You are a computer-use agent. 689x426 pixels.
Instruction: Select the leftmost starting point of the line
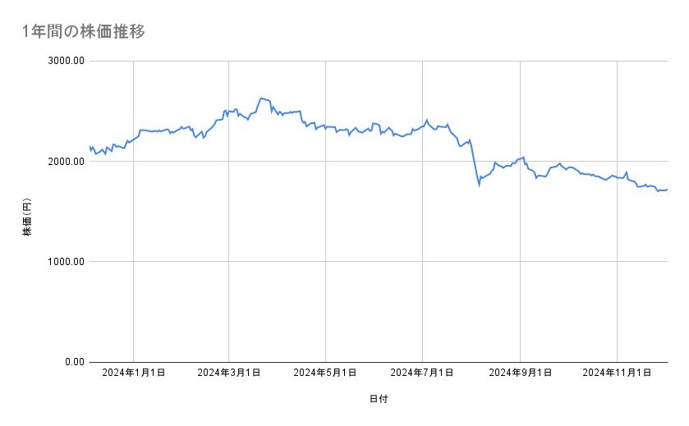click(x=90, y=147)
